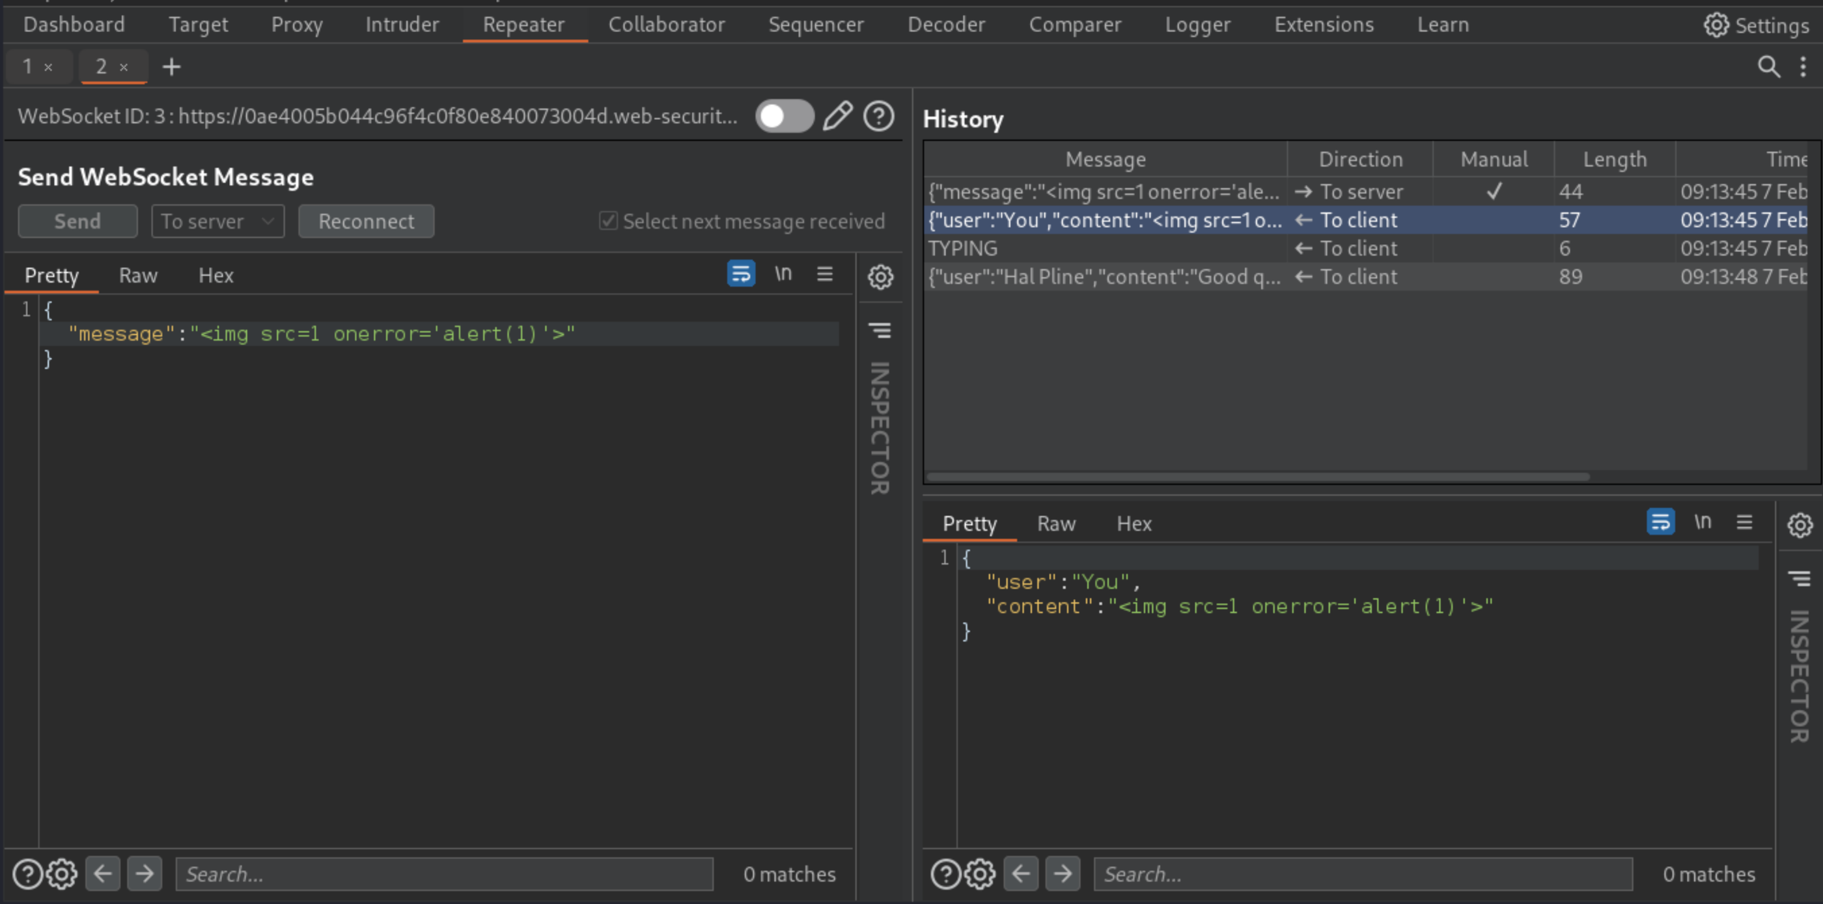Open the To server direction dropdown
This screenshot has width=1823, height=904.
[218, 221]
